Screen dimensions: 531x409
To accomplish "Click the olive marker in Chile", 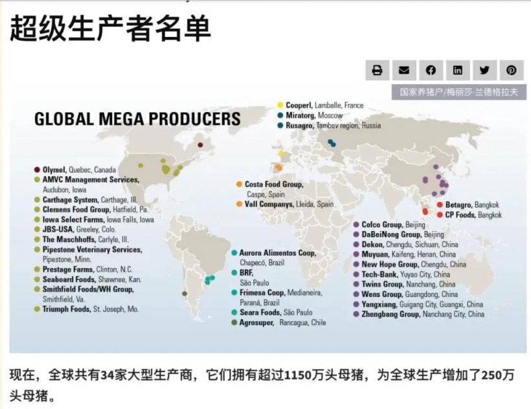I will point(184,293).
